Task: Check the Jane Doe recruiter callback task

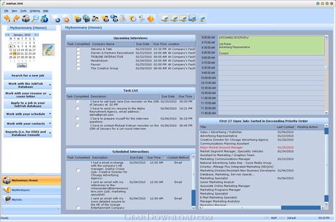Action: tap(78, 101)
